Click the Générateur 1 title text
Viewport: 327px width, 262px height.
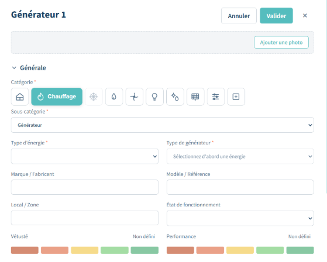pos(39,15)
